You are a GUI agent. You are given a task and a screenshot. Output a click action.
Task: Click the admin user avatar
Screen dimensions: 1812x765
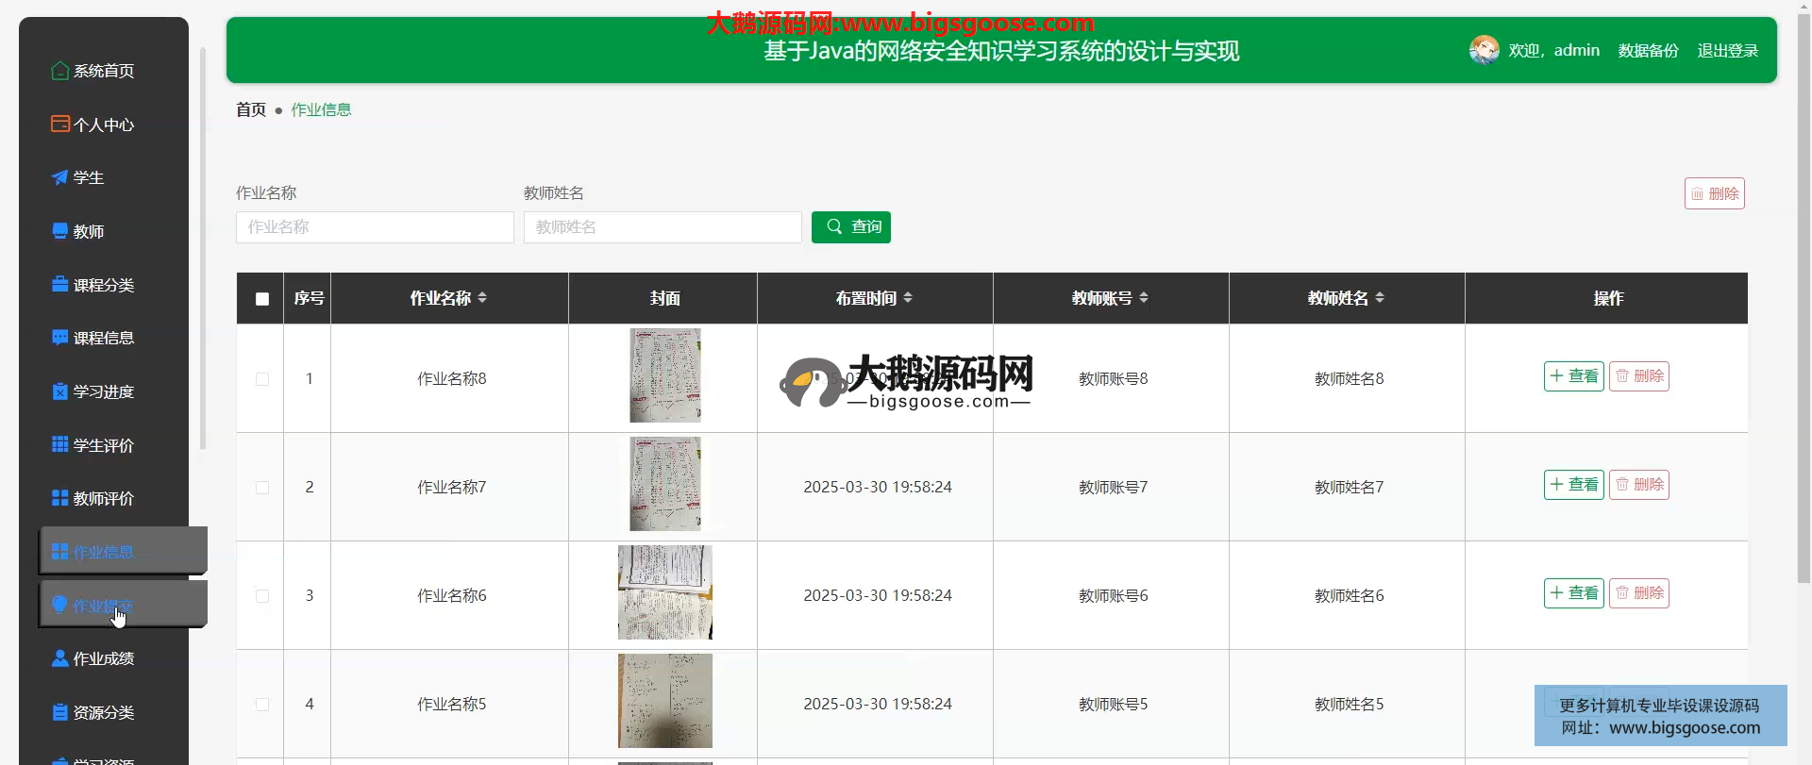point(1484,50)
